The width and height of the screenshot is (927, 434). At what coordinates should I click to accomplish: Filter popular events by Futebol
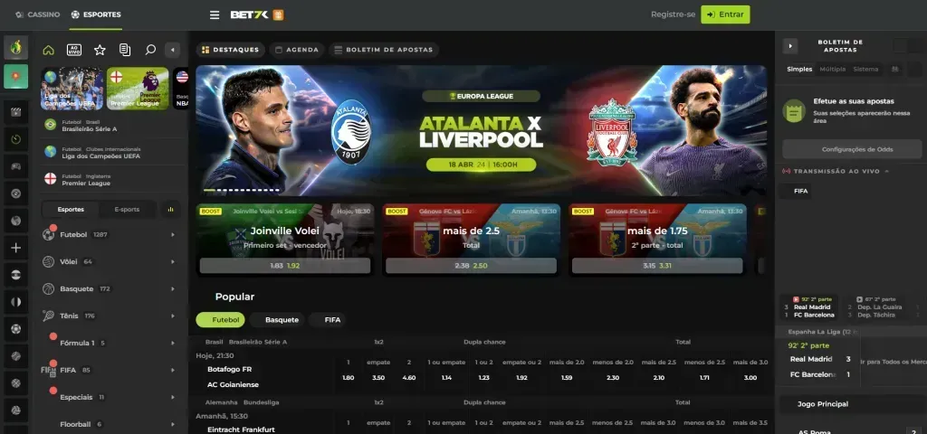(220, 320)
